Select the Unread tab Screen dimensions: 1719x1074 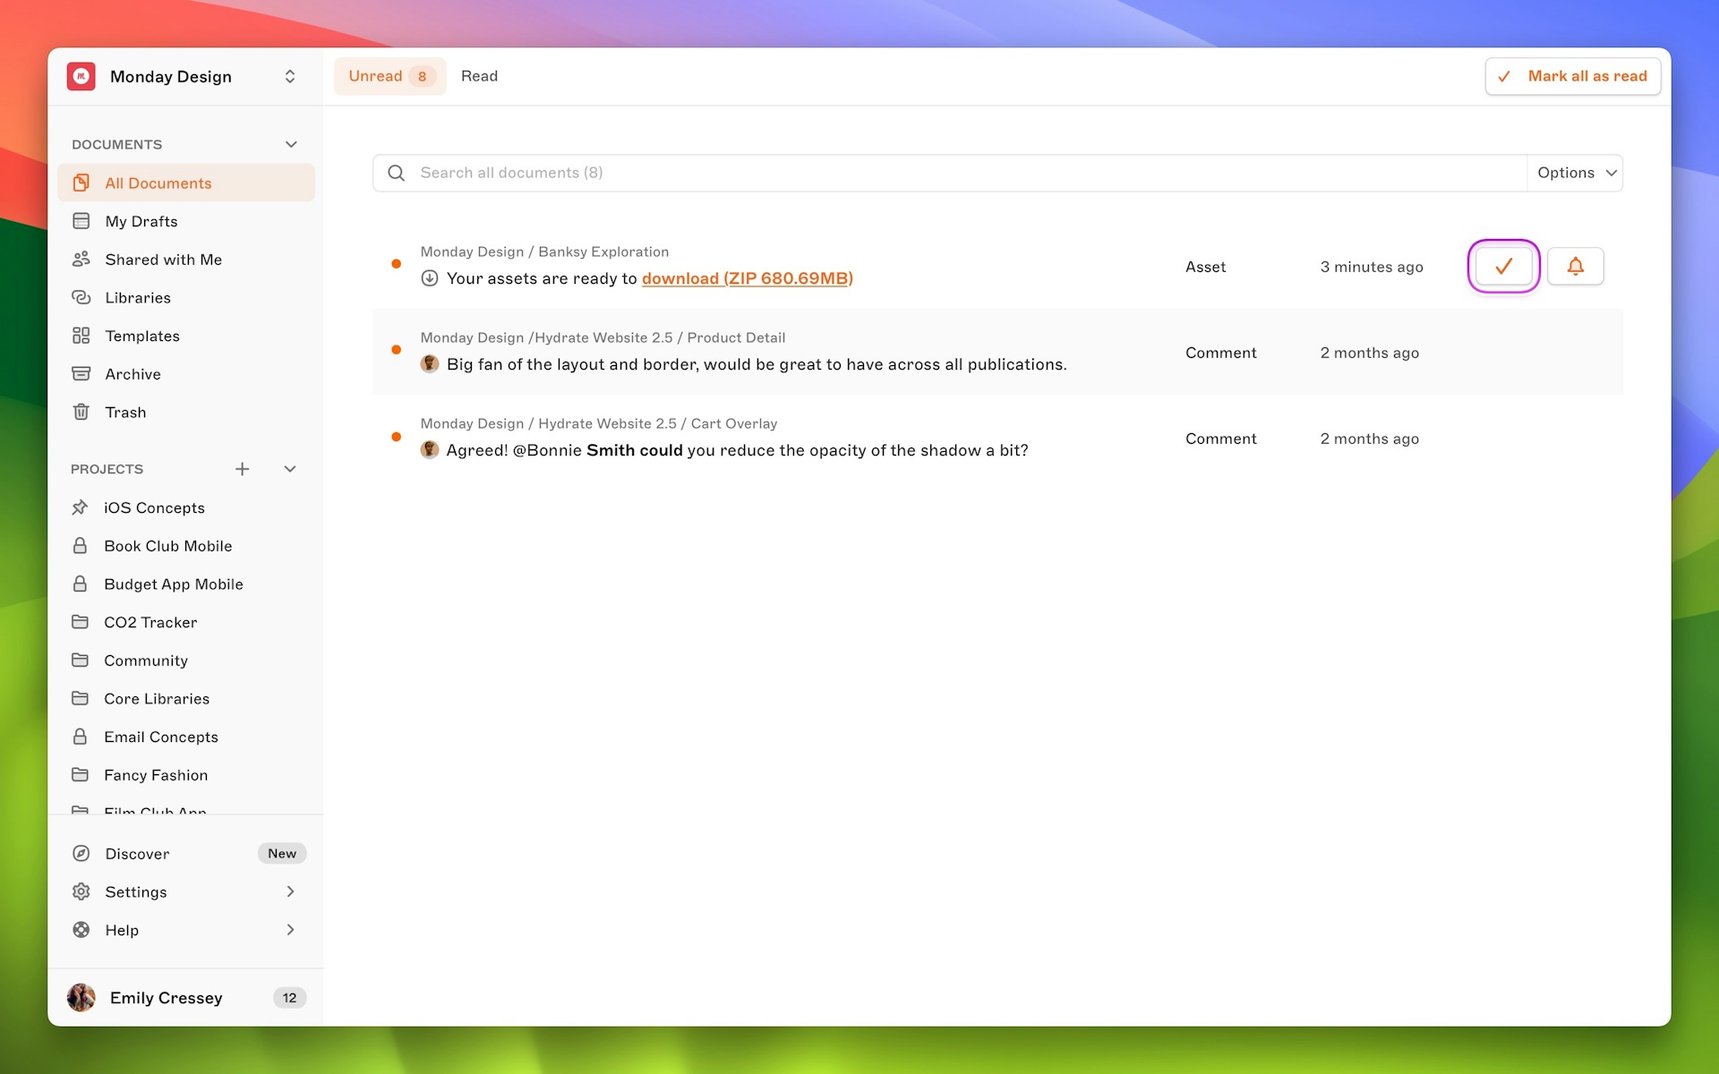(x=389, y=76)
